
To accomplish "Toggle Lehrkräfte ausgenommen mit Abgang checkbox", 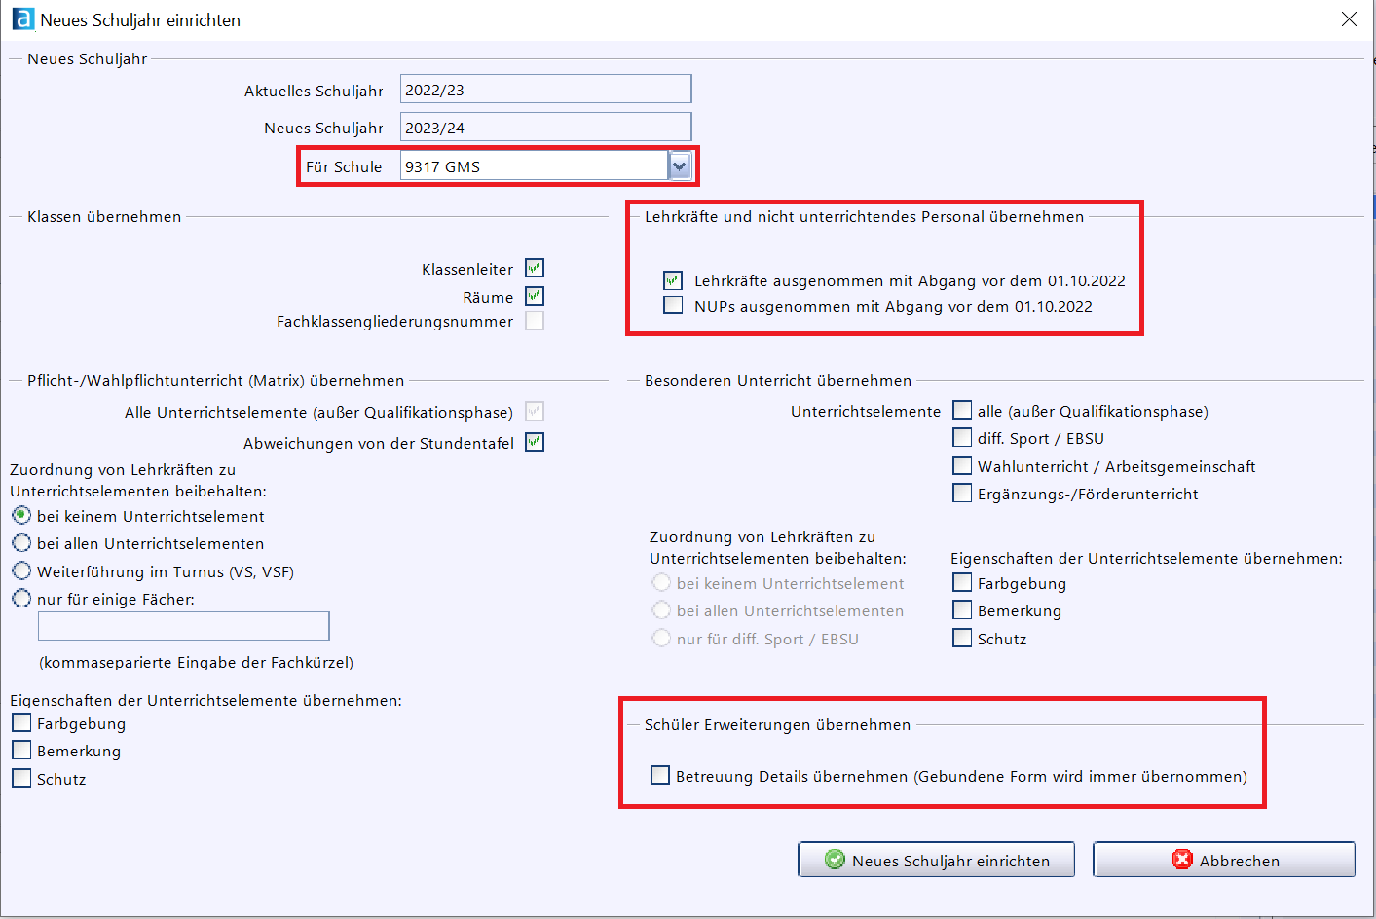I will (673, 280).
